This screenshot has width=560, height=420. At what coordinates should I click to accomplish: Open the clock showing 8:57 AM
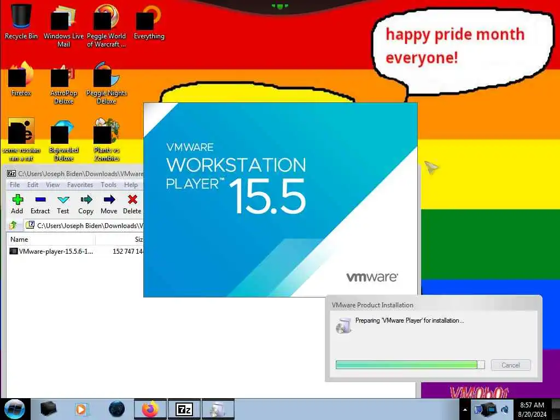(x=532, y=410)
